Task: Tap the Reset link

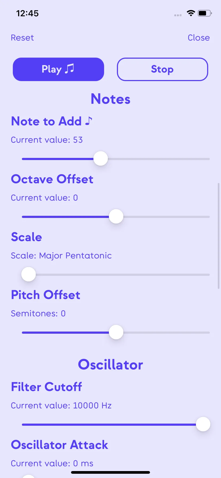Action: (x=22, y=38)
